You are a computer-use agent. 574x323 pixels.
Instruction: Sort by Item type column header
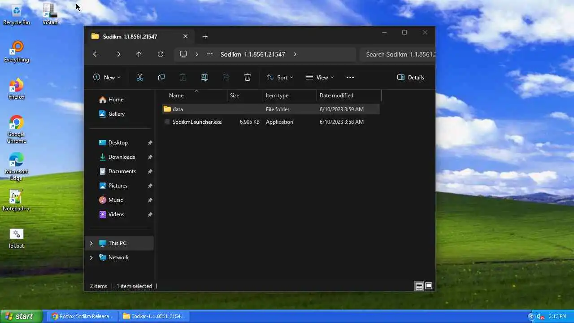[290, 96]
